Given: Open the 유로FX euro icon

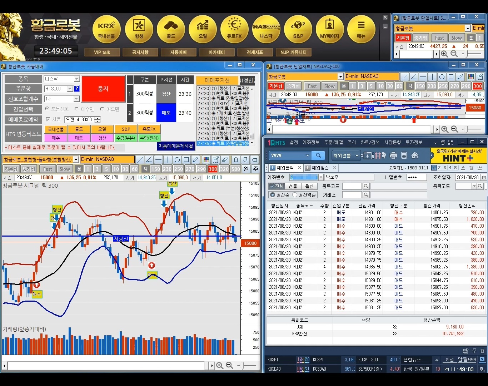Looking at the screenshot, I should (x=234, y=30).
